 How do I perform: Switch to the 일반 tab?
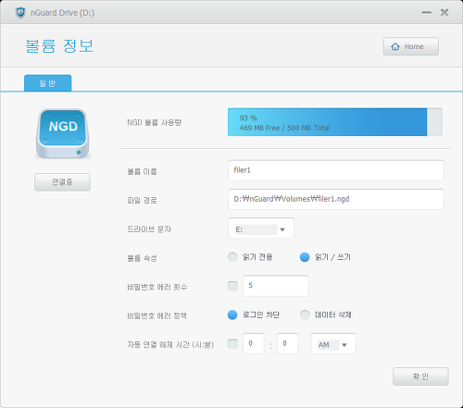(x=48, y=83)
